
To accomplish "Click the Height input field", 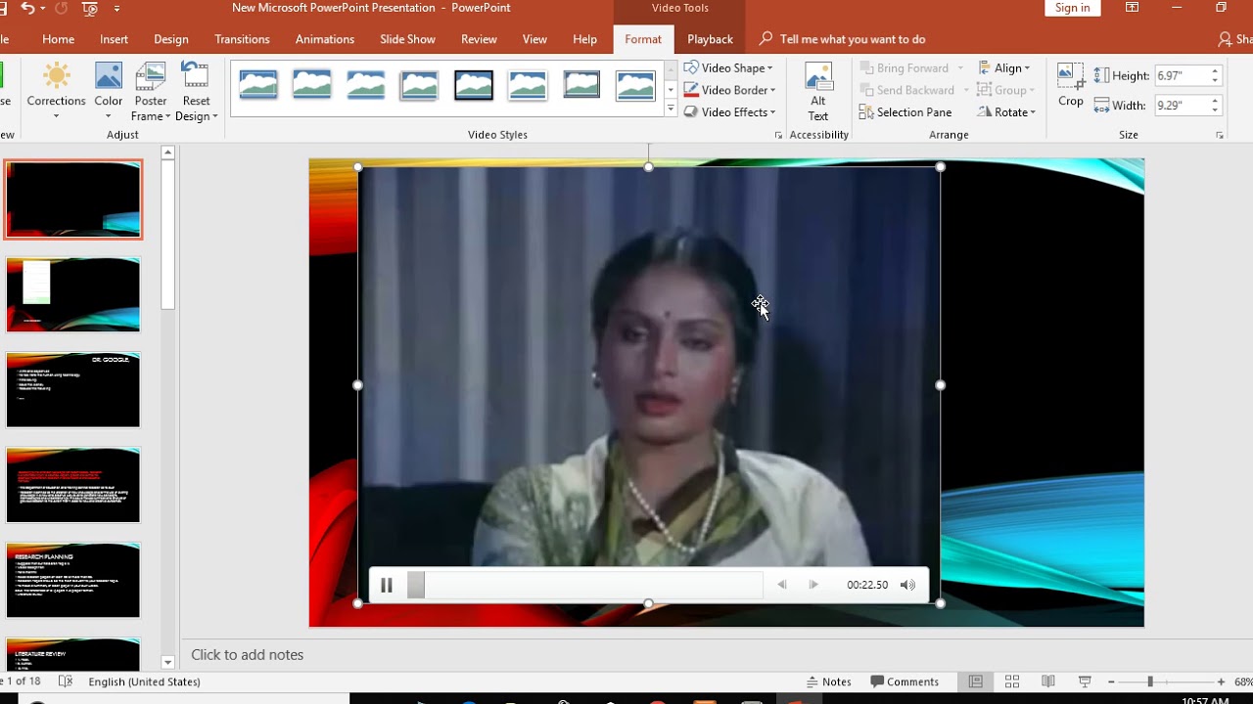I will click(1182, 75).
